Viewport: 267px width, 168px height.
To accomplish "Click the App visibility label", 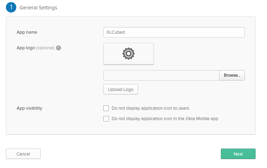I will (x=29, y=108).
